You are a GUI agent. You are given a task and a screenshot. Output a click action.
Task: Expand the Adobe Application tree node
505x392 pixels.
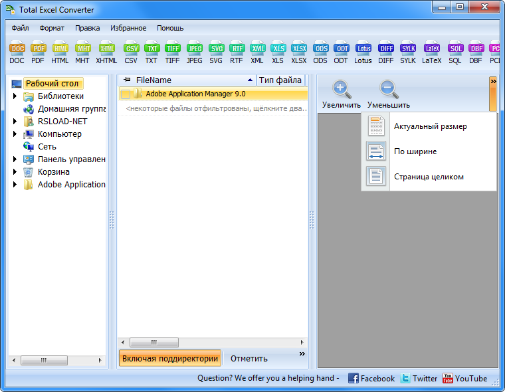pyautogui.click(x=15, y=184)
